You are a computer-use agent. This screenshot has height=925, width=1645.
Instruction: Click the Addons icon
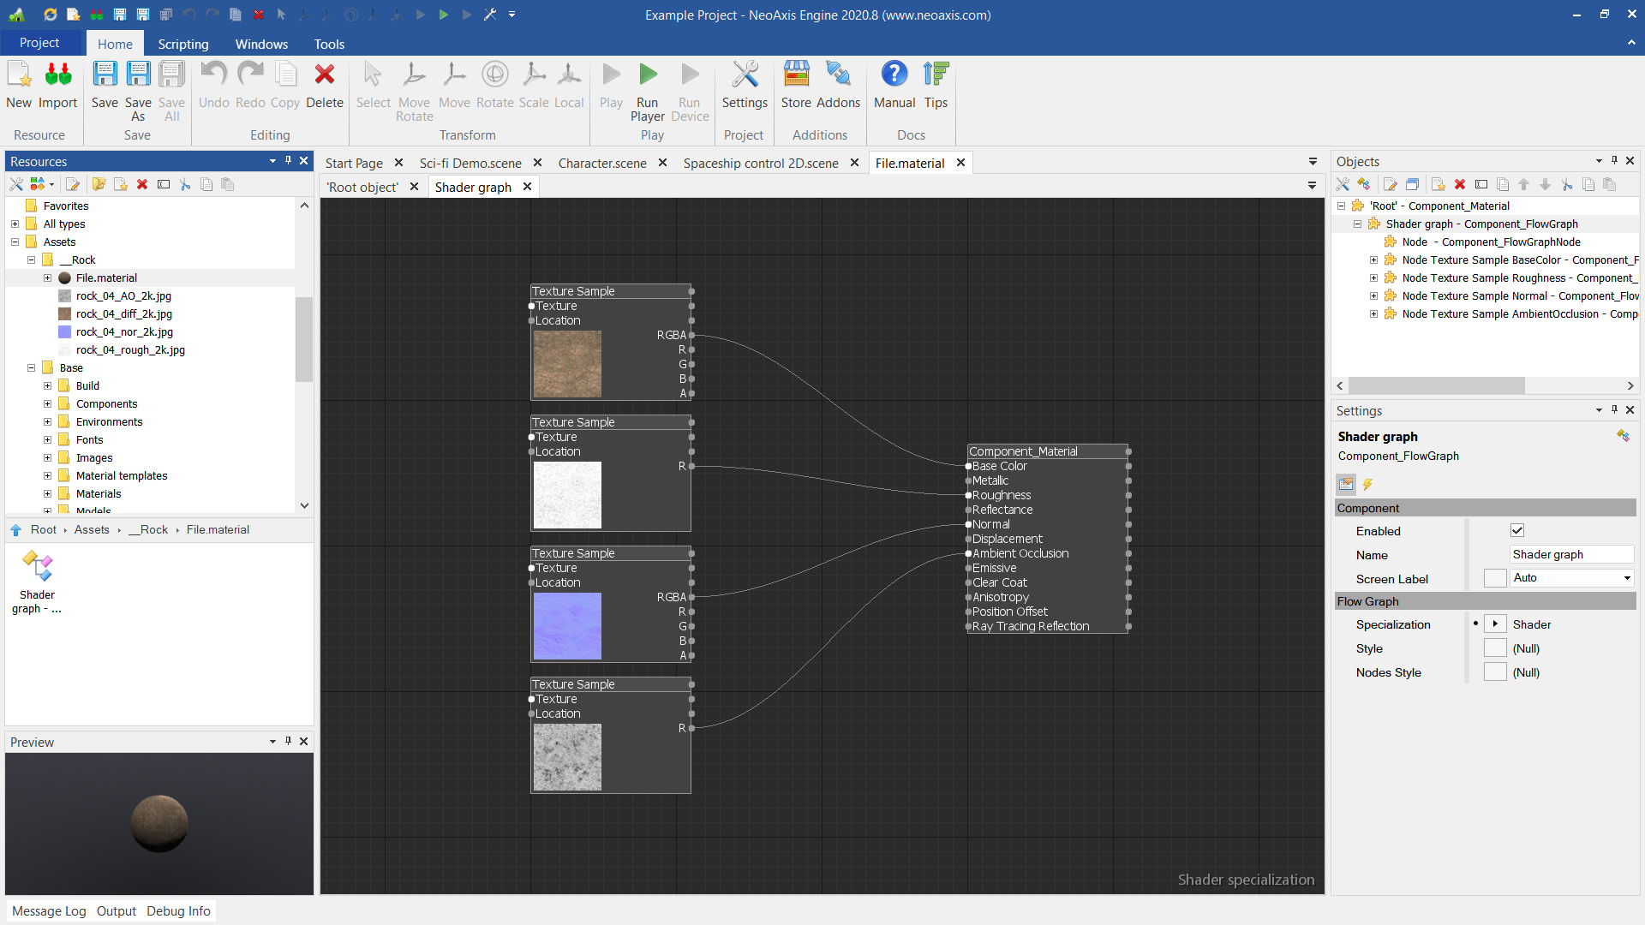(x=838, y=75)
